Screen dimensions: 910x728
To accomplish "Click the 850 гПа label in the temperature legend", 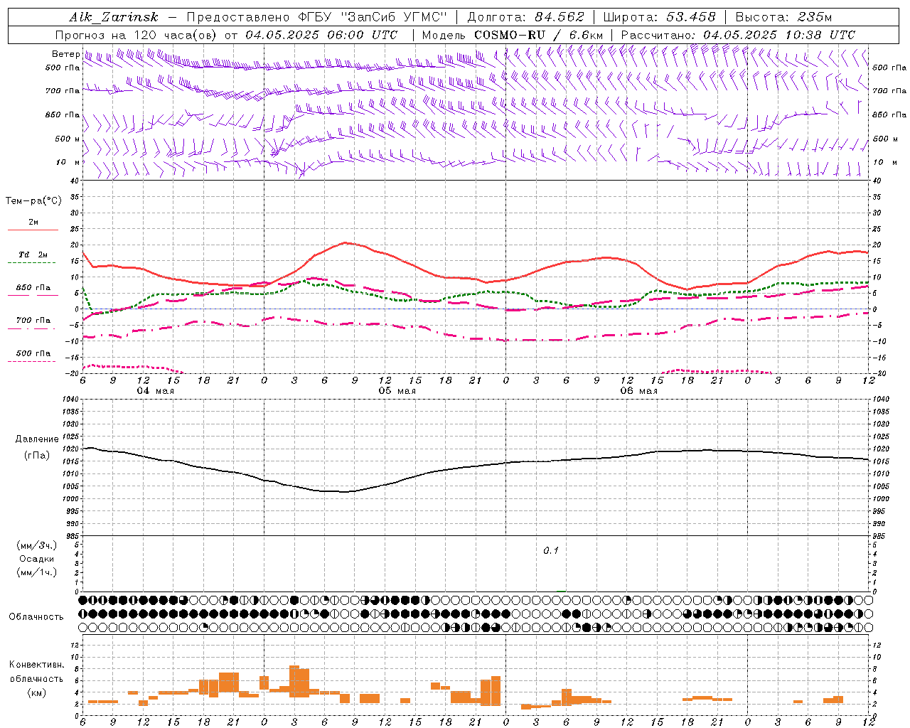I will [33, 288].
